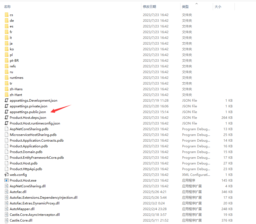256x224 pixels.
Task: Select the pt-BR folder icon
Action: click(7, 61)
